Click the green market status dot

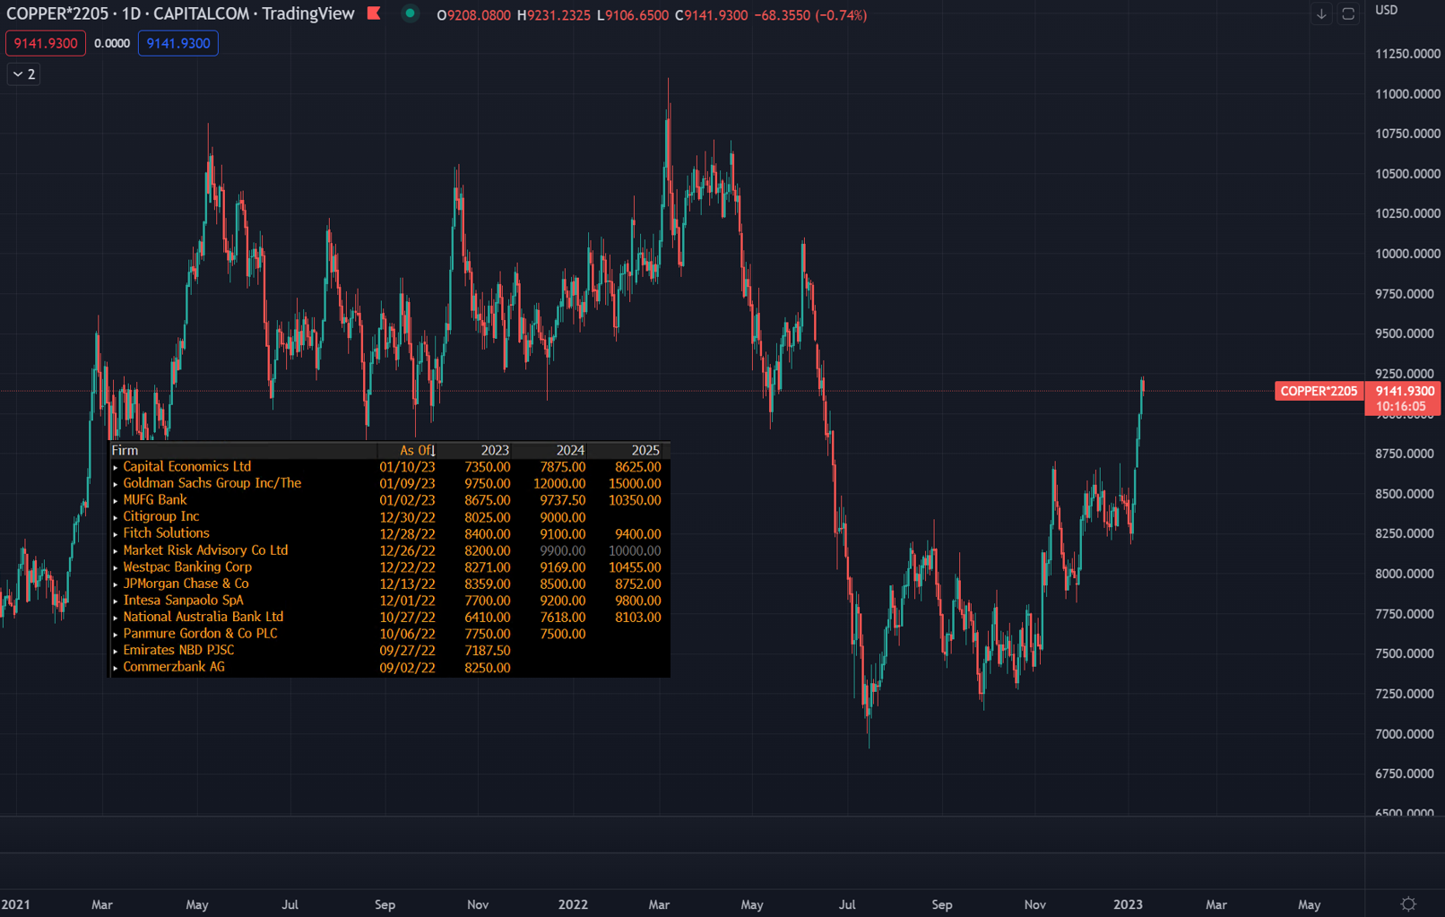tap(410, 13)
